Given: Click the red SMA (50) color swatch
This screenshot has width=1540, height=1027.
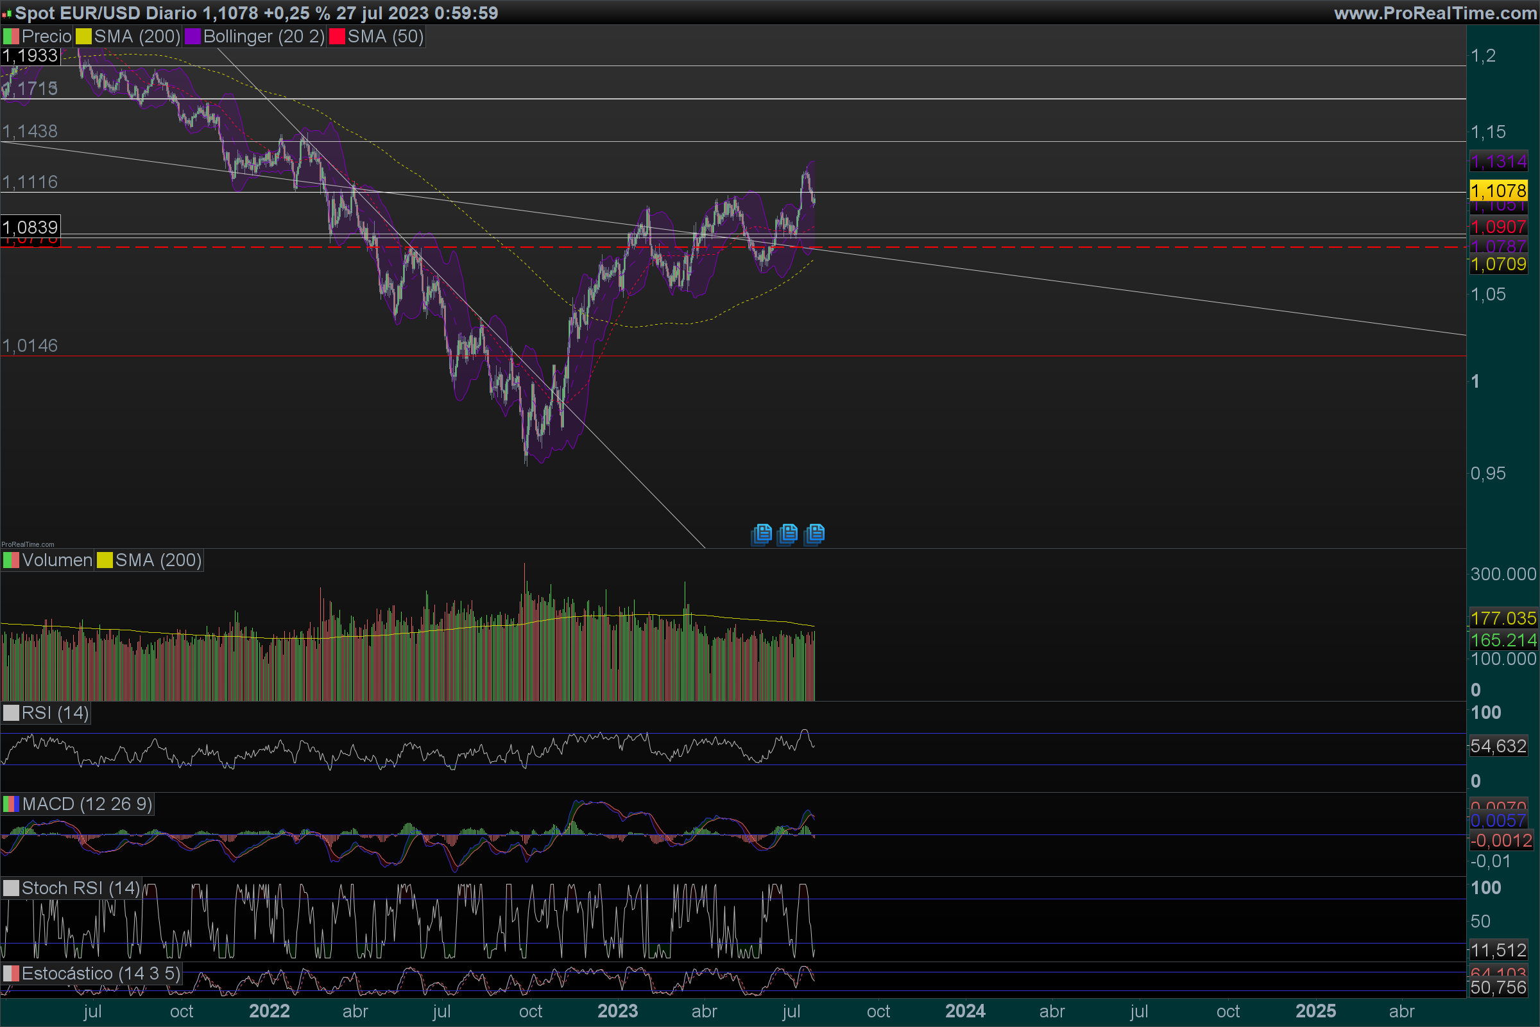Looking at the screenshot, I should pyautogui.click(x=336, y=37).
